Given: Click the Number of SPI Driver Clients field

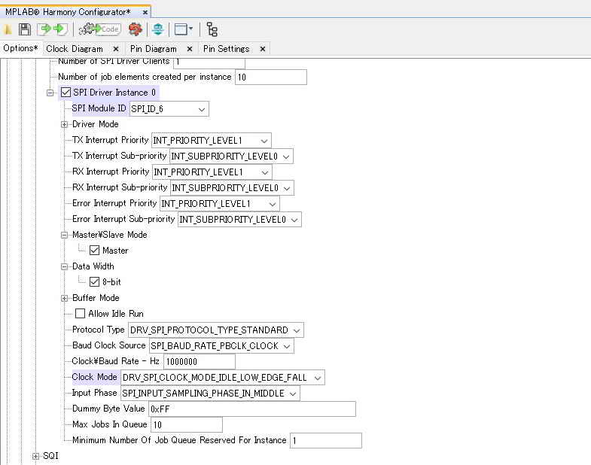Looking at the screenshot, I should point(209,62).
